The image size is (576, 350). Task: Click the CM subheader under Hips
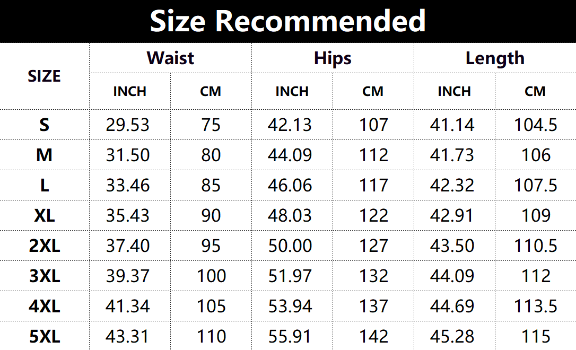tap(373, 92)
